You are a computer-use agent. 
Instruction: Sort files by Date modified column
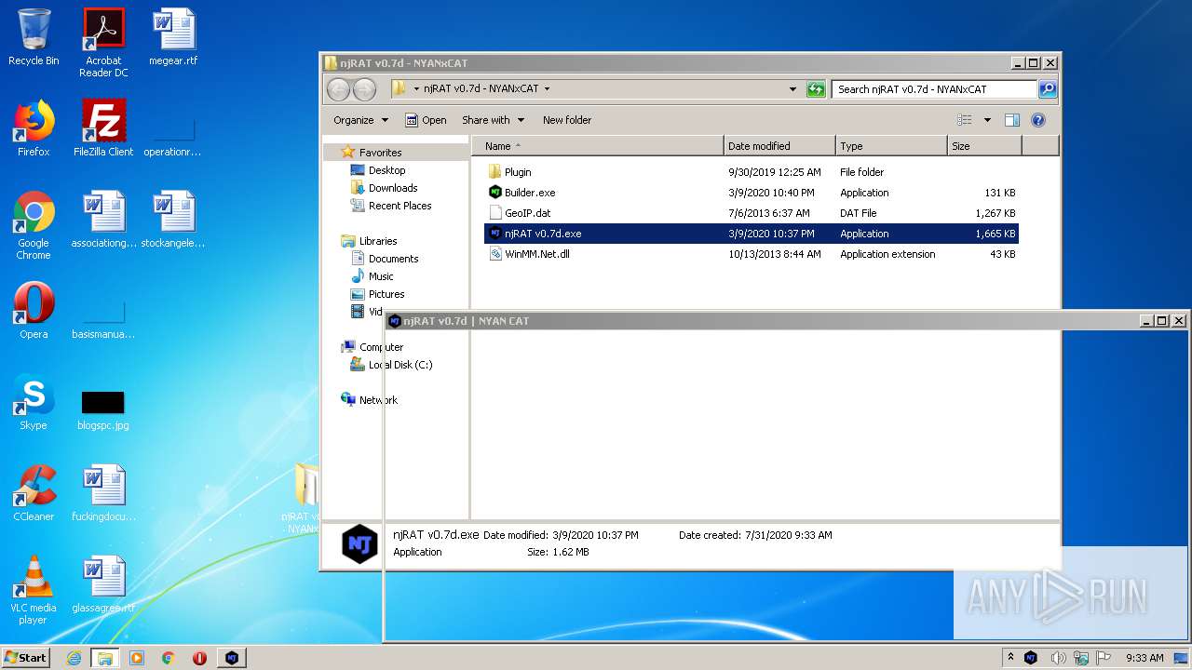779,146
